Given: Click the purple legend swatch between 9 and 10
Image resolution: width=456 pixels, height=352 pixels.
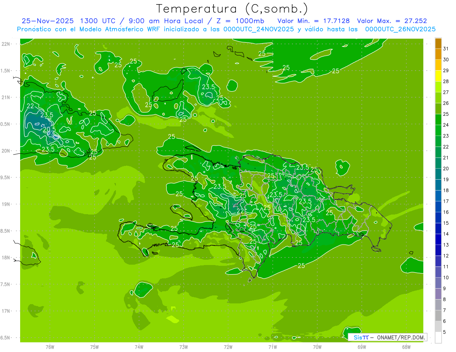Looking at the screenshot, I should pos(438,283).
